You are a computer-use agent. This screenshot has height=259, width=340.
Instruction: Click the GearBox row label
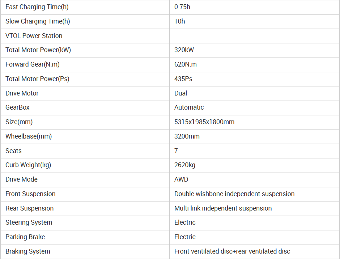click(17, 107)
